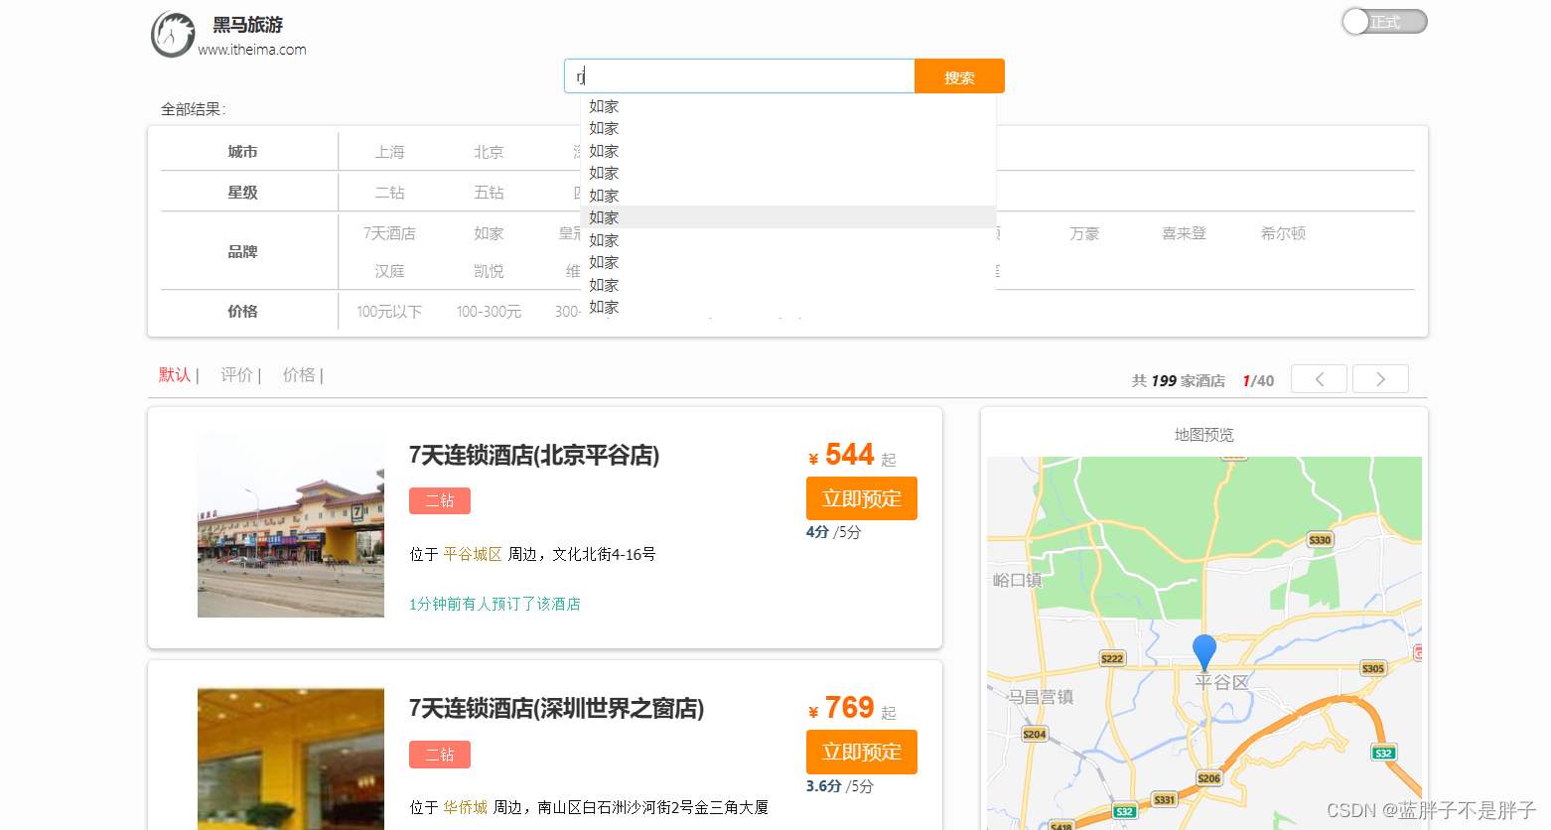Filter by brand 7天酒店
The height and width of the screenshot is (830, 1551).
(389, 233)
